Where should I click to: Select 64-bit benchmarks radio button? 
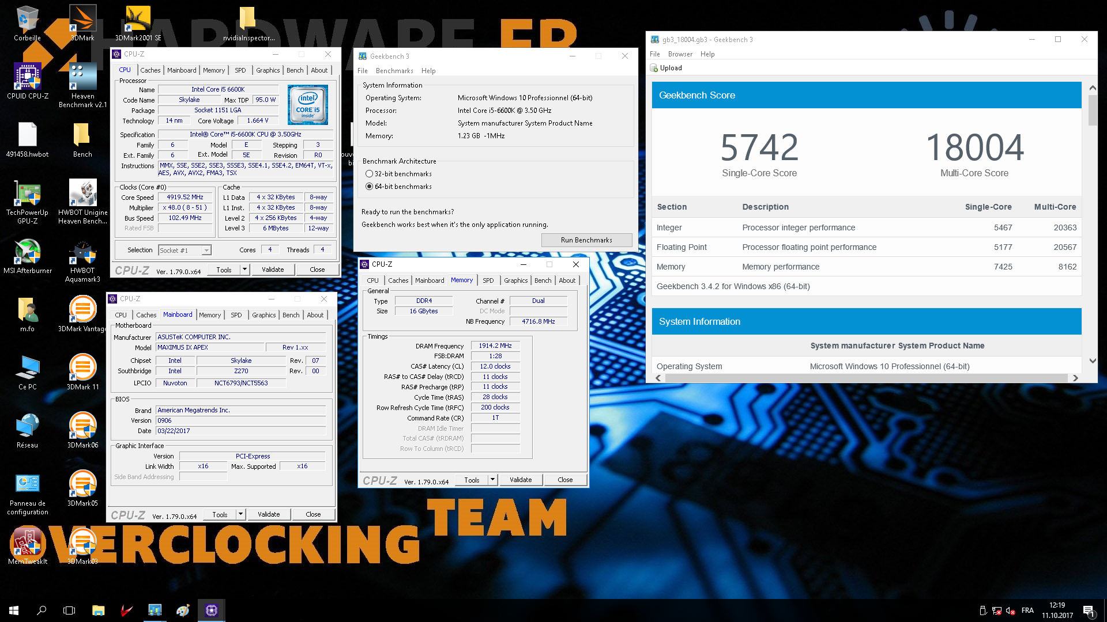(370, 187)
